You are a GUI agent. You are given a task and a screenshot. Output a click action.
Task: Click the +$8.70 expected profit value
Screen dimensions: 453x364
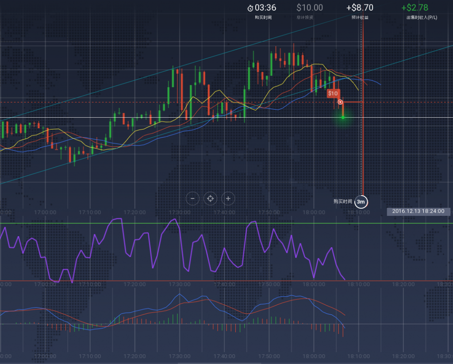click(360, 8)
